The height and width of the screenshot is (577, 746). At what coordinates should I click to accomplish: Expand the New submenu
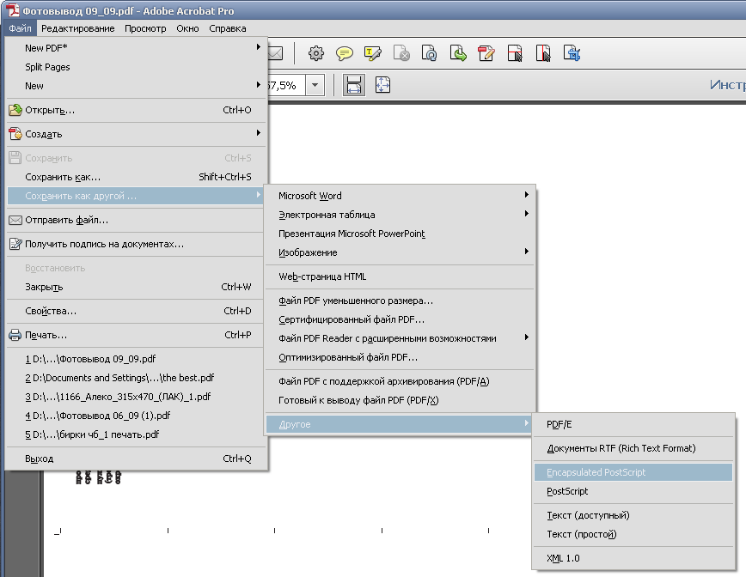coord(259,85)
